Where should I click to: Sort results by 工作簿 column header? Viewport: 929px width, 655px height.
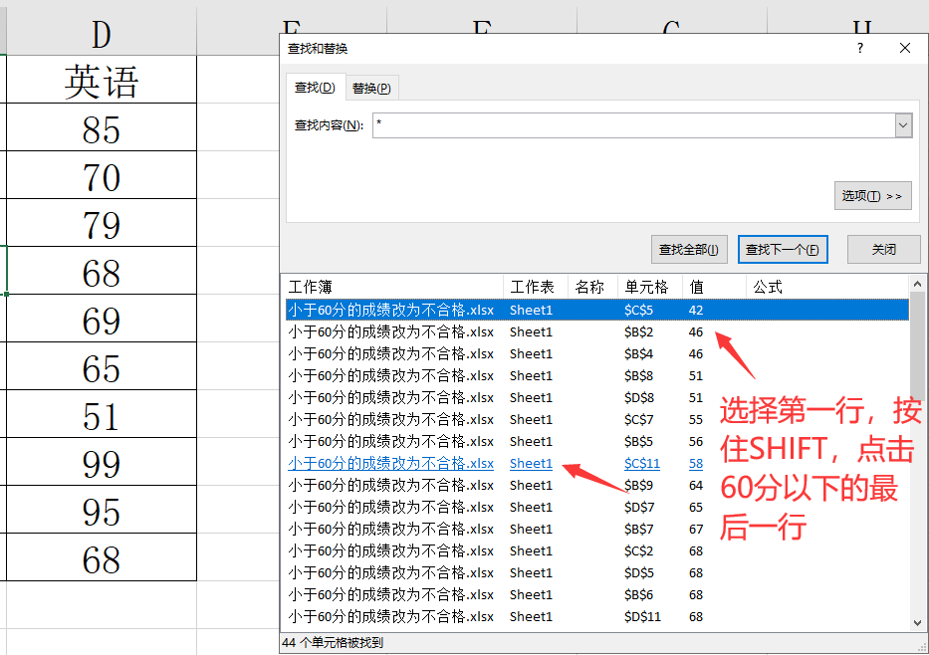pos(393,287)
